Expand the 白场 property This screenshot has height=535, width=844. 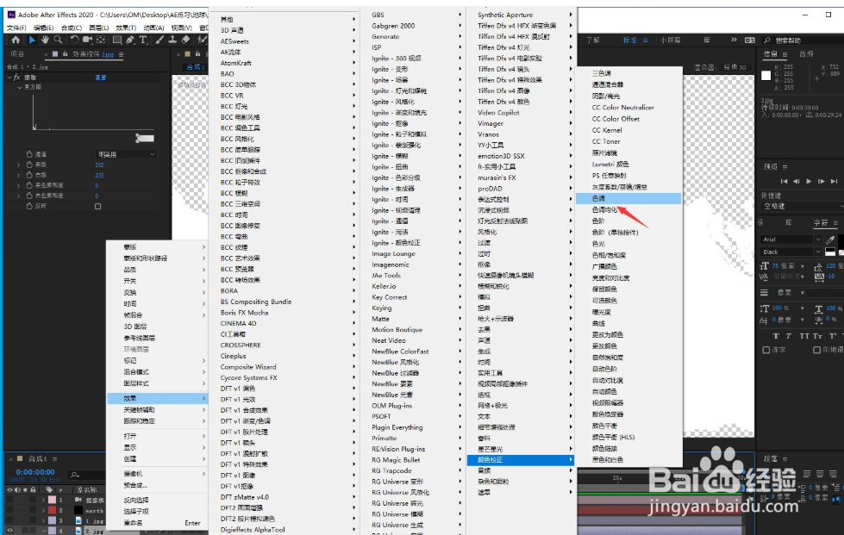(19, 175)
